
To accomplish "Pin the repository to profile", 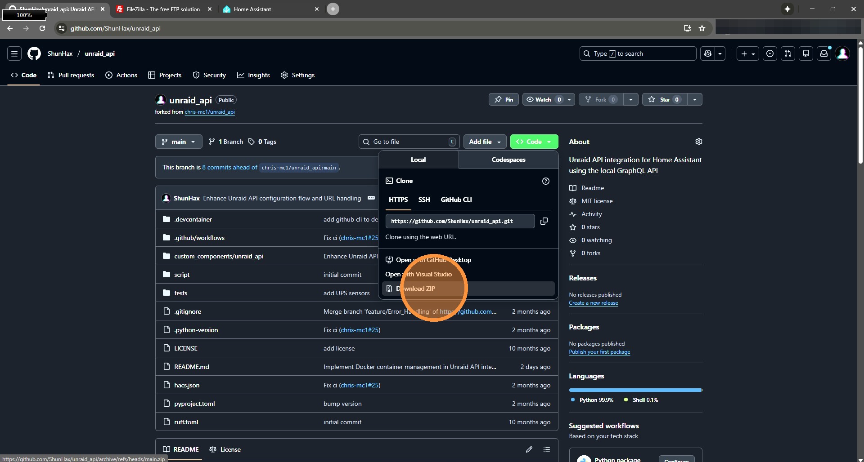I will pyautogui.click(x=504, y=99).
